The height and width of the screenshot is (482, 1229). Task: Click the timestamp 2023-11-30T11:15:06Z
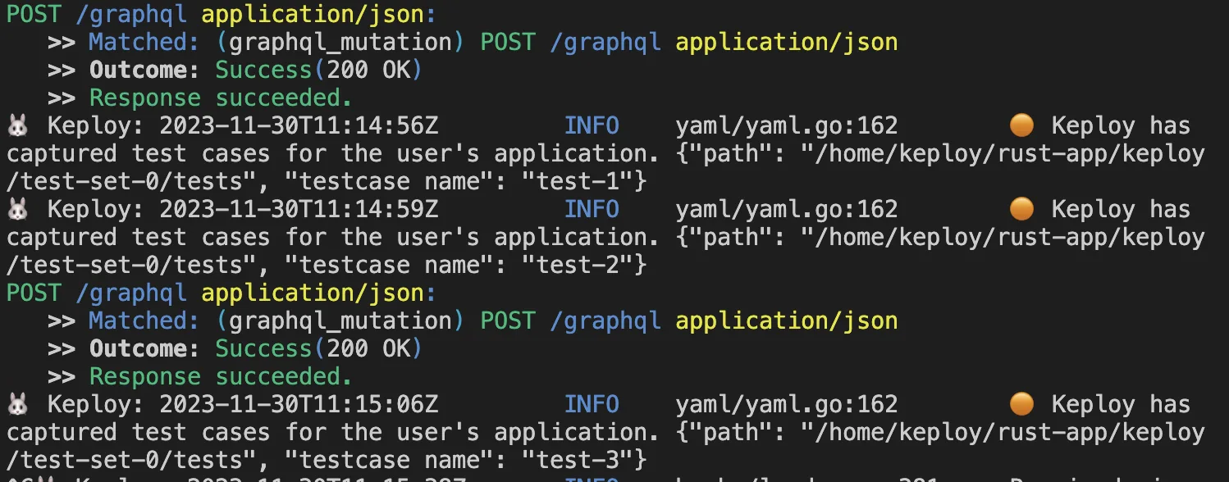coord(299,405)
